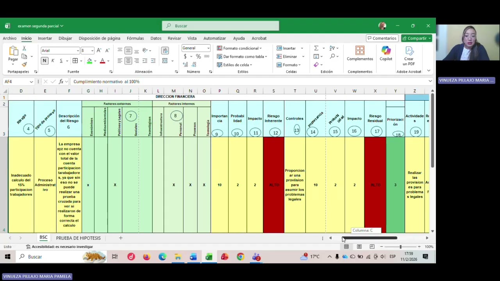Click the Clear eraser icon in Edición
The image size is (500, 281).
(316, 65)
